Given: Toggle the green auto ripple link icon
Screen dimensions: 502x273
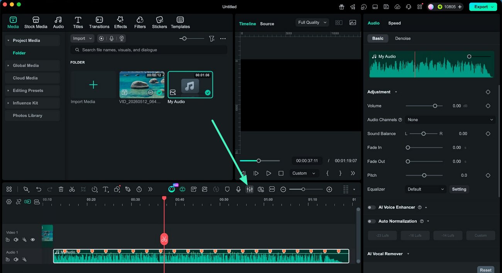Looking at the screenshot, I should pyautogui.click(x=27, y=202).
